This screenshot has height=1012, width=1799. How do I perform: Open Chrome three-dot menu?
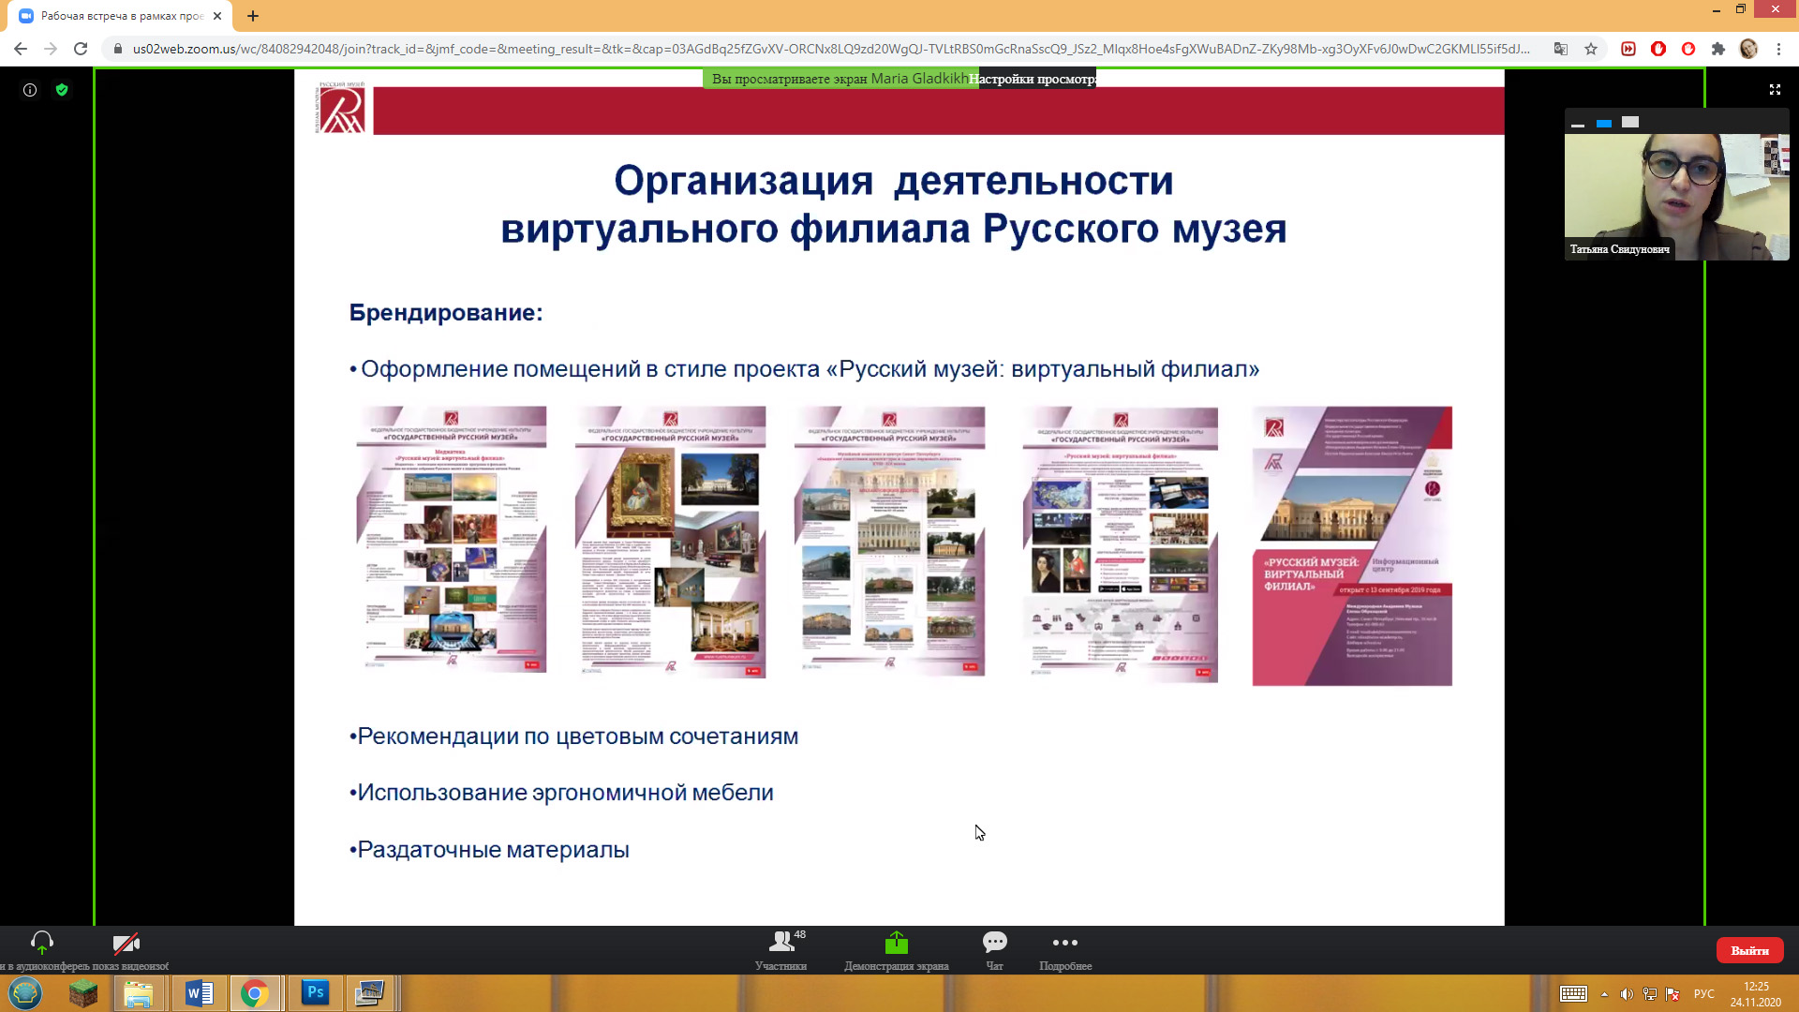[x=1778, y=49]
